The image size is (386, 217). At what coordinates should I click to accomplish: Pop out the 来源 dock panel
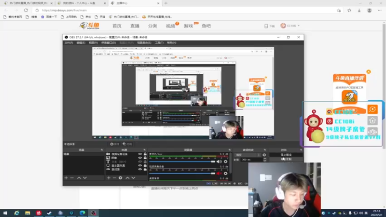pos(144,150)
